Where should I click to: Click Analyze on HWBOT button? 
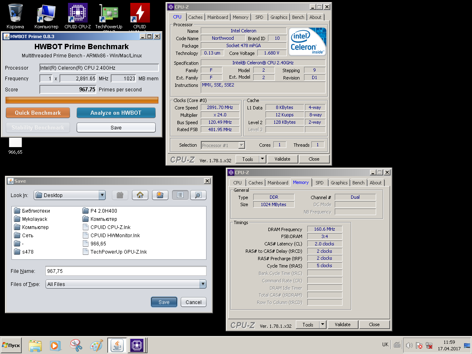point(116,113)
